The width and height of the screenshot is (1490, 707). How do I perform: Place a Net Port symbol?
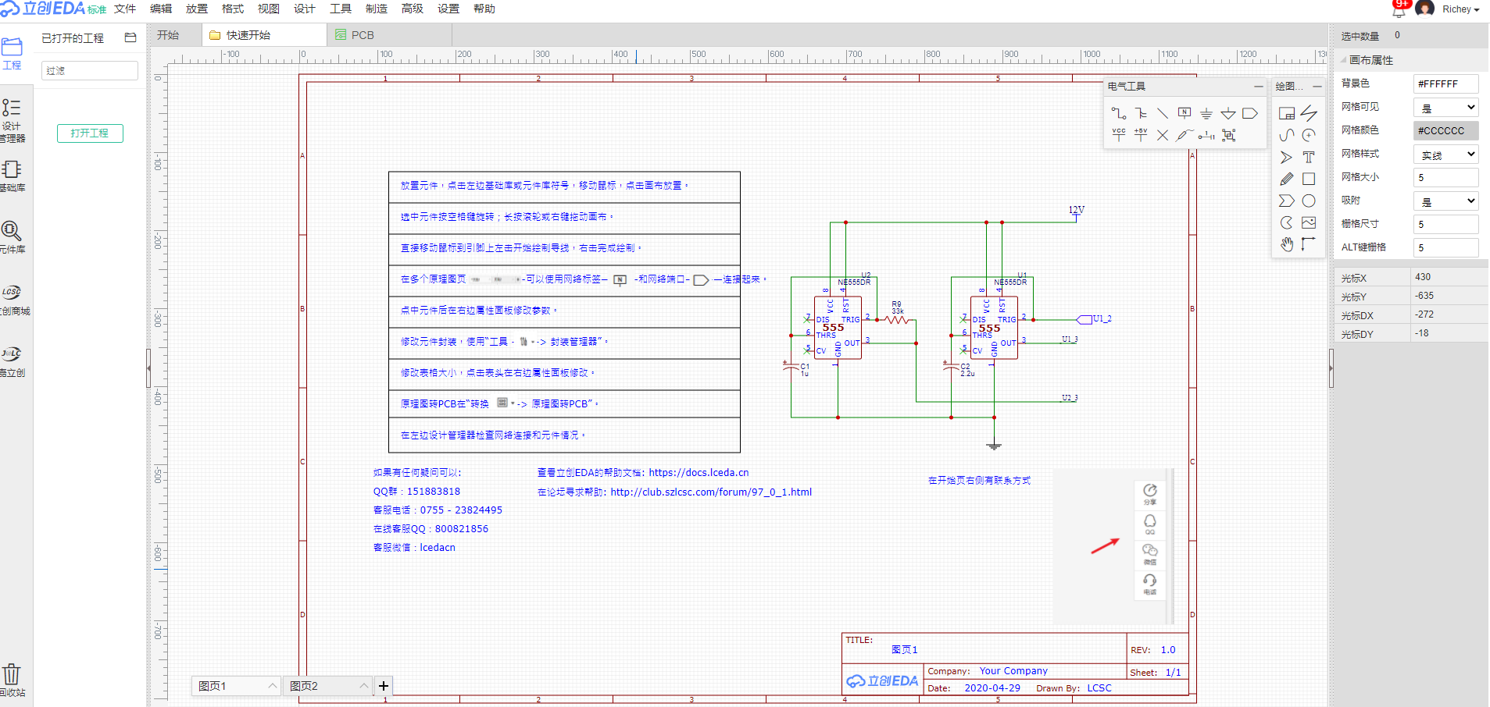tap(1250, 113)
